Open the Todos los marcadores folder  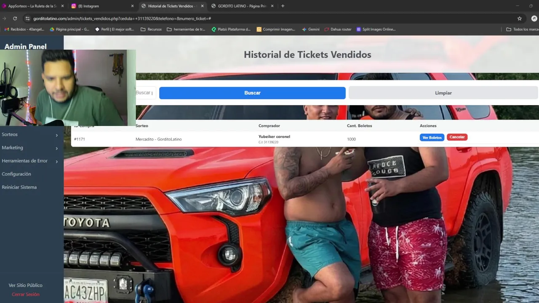(522, 29)
